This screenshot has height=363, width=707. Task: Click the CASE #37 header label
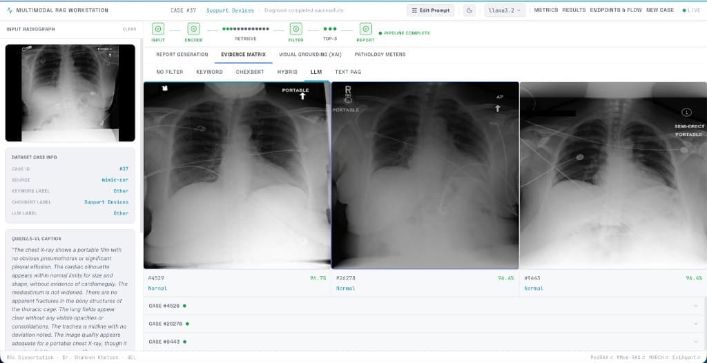click(x=184, y=10)
